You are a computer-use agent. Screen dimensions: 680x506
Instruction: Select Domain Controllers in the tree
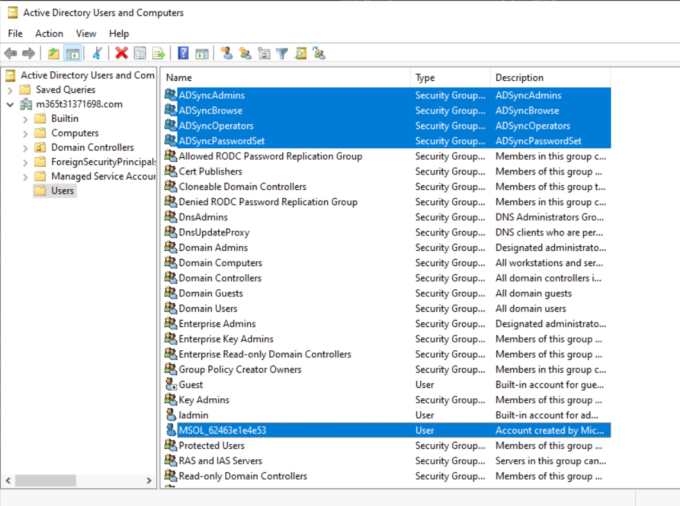pos(92,148)
